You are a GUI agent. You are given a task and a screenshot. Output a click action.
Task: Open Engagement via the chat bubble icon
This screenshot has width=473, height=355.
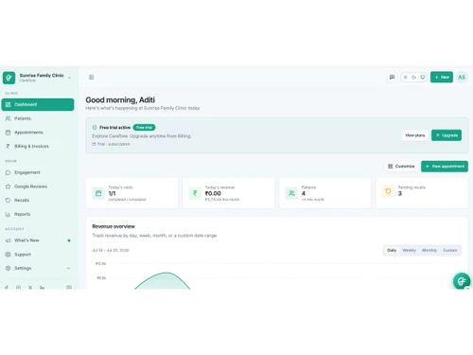[x=9, y=172]
